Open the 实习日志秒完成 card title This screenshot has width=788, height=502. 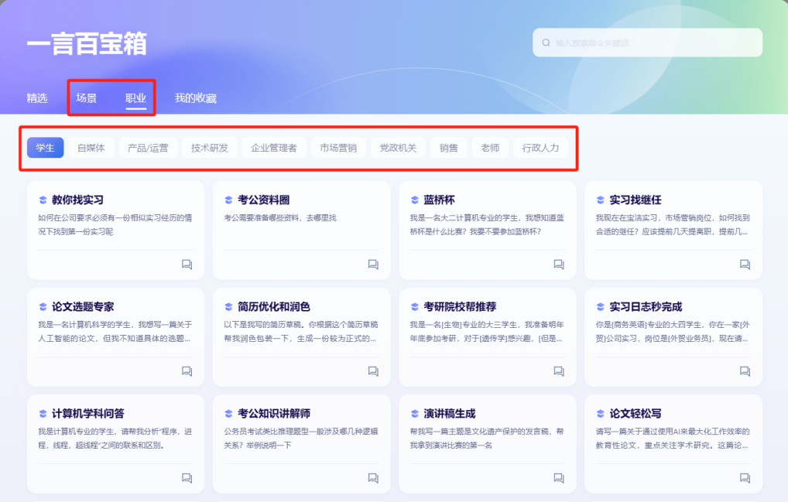coord(646,307)
